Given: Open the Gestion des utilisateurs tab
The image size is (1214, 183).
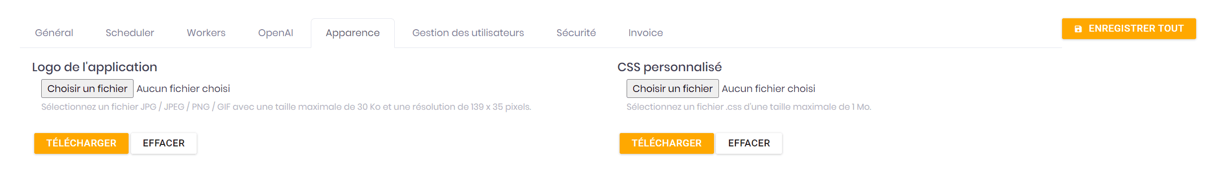Looking at the screenshot, I should tap(468, 33).
